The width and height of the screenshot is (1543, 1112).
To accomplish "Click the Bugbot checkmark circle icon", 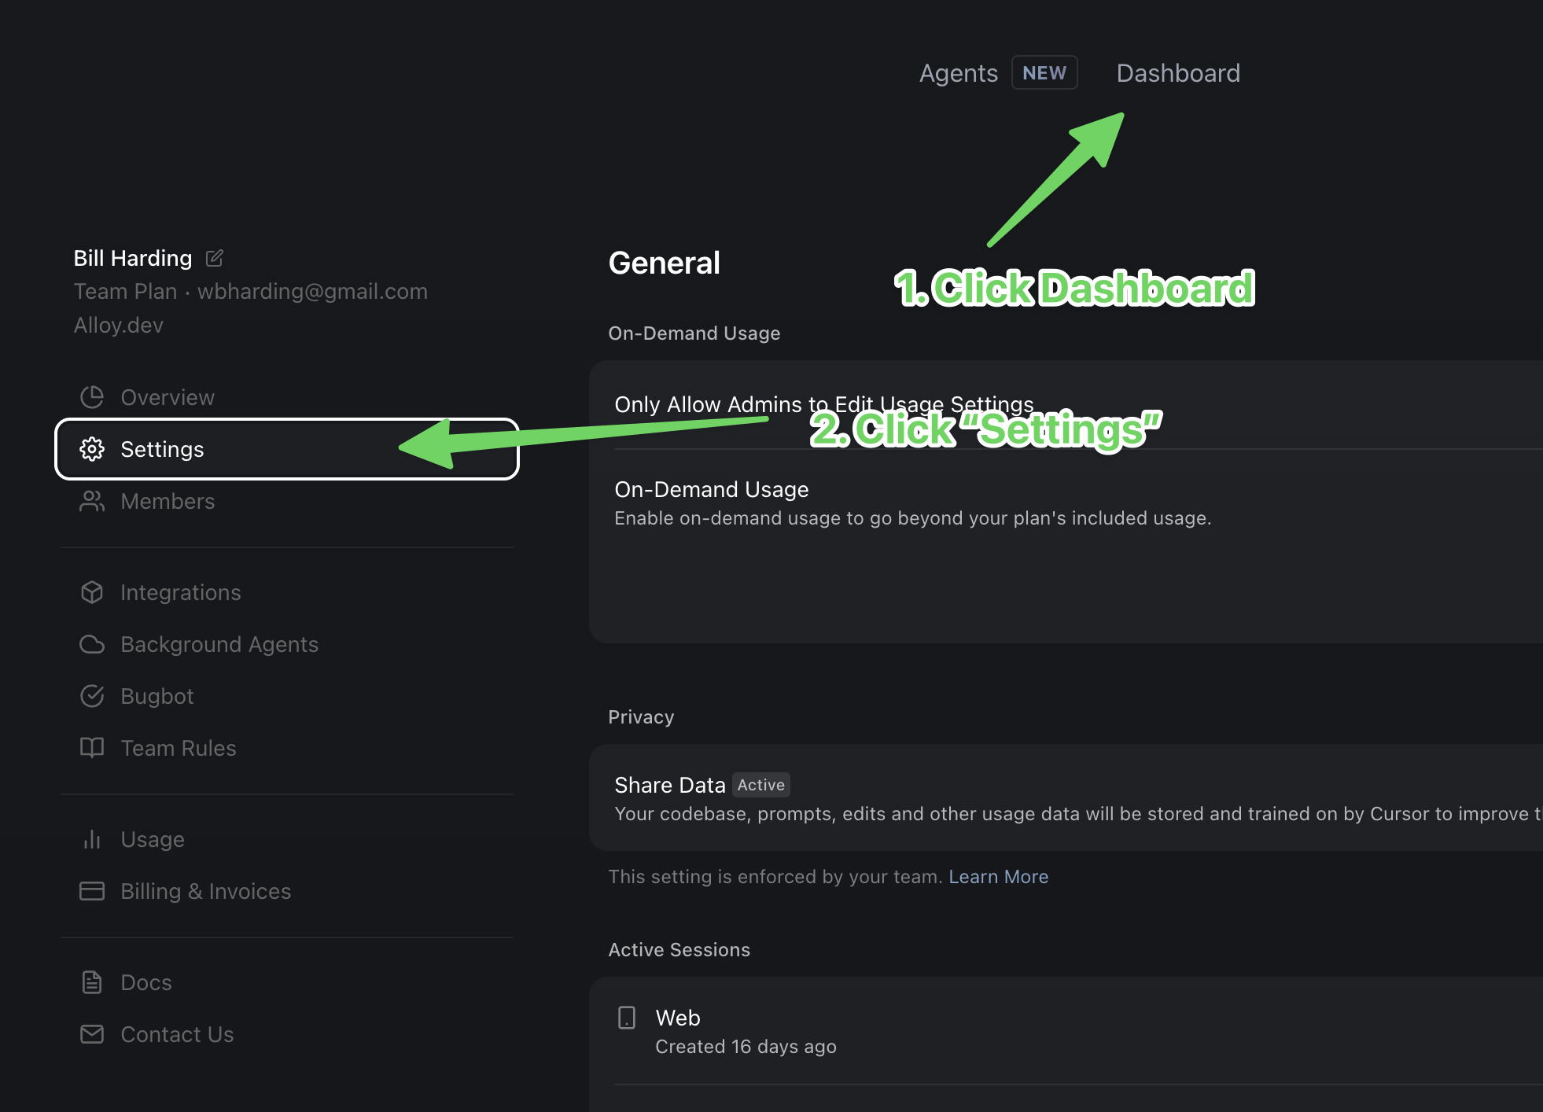I will point(92,696).
